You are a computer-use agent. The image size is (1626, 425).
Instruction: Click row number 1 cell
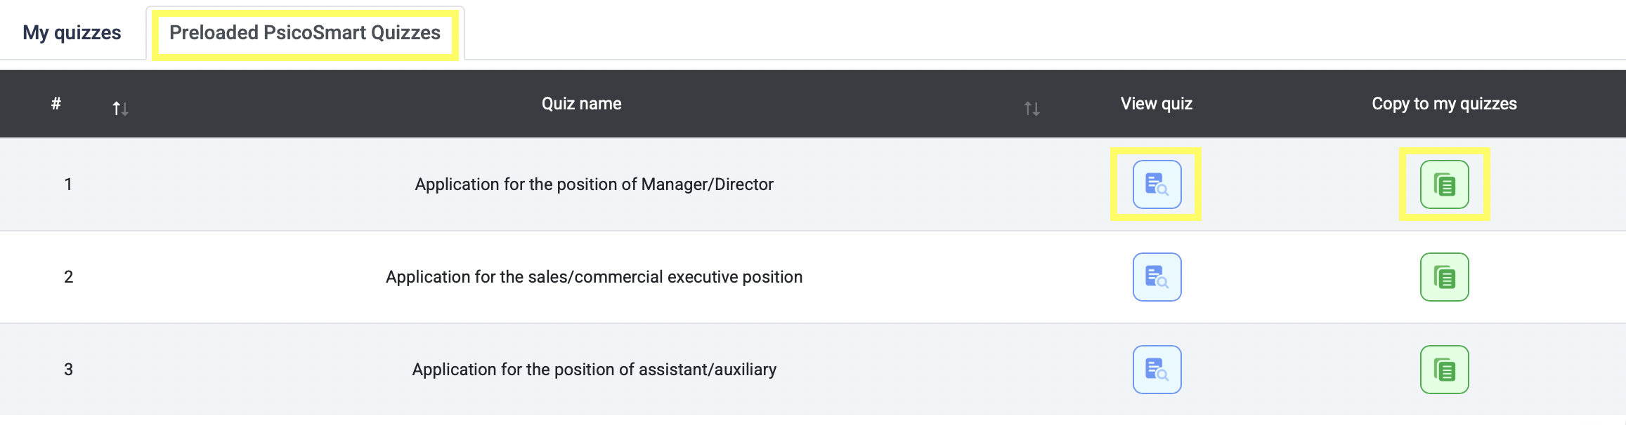68,184
